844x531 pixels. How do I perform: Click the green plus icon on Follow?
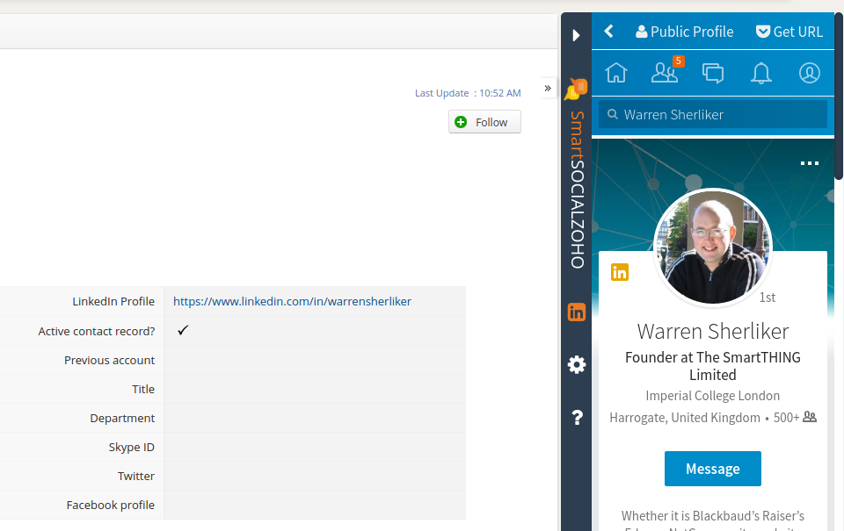click(x=461, y=122)
